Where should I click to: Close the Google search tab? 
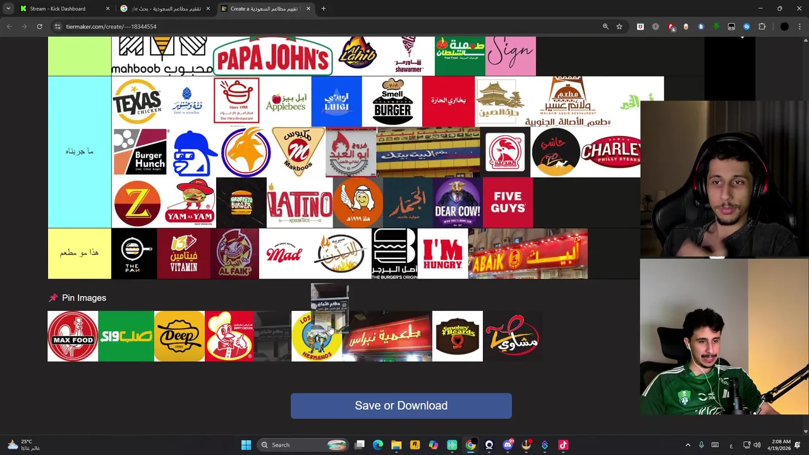pyautogui.click(x=208, y=9)
